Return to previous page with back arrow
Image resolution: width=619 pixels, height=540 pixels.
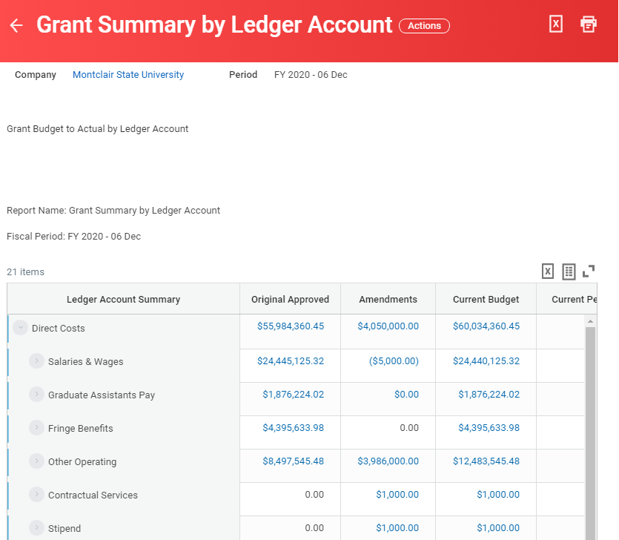(x=16, y=24)
